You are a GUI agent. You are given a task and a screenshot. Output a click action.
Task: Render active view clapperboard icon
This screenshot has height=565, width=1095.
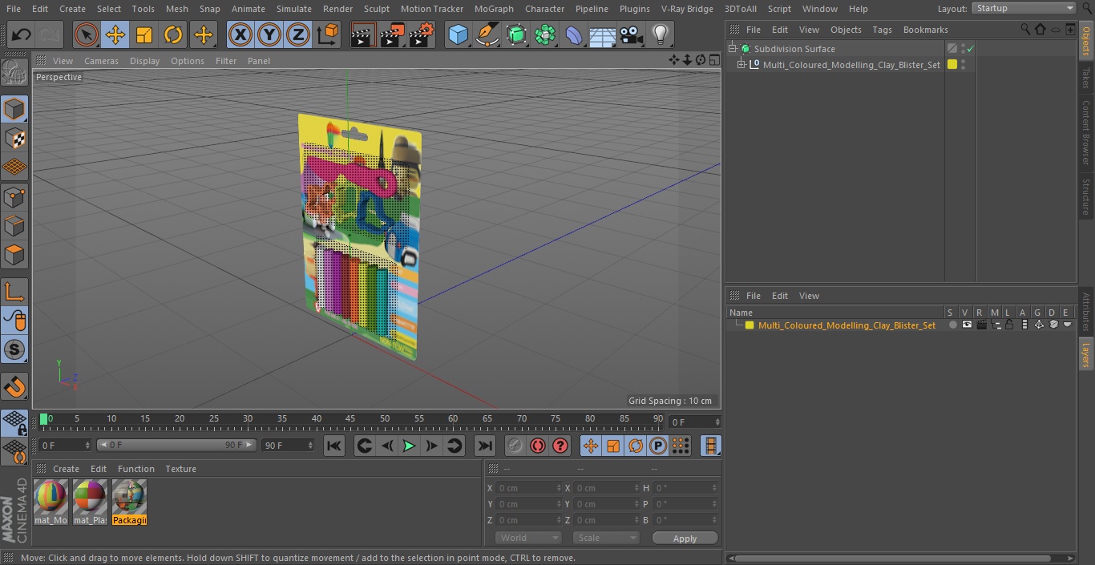click(x=363, y=34)
